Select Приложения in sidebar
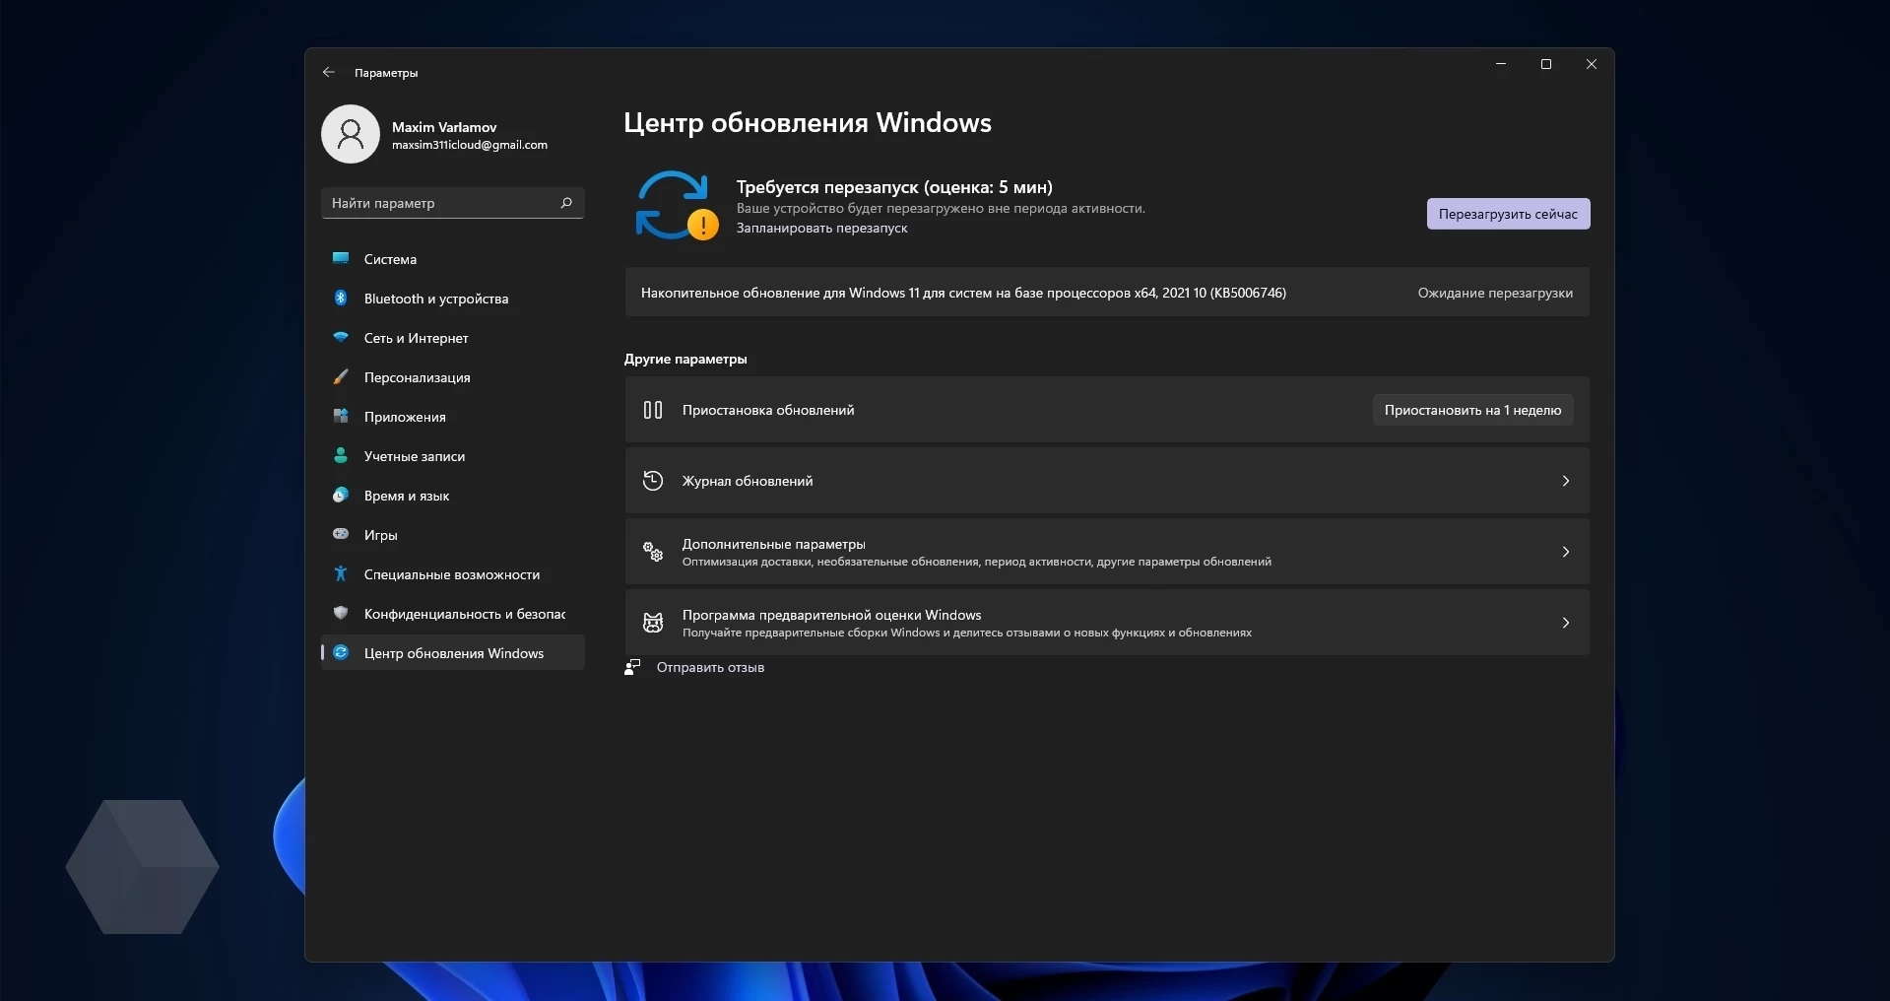Viewport: 1890px width, 1001px height. point(453,417)
